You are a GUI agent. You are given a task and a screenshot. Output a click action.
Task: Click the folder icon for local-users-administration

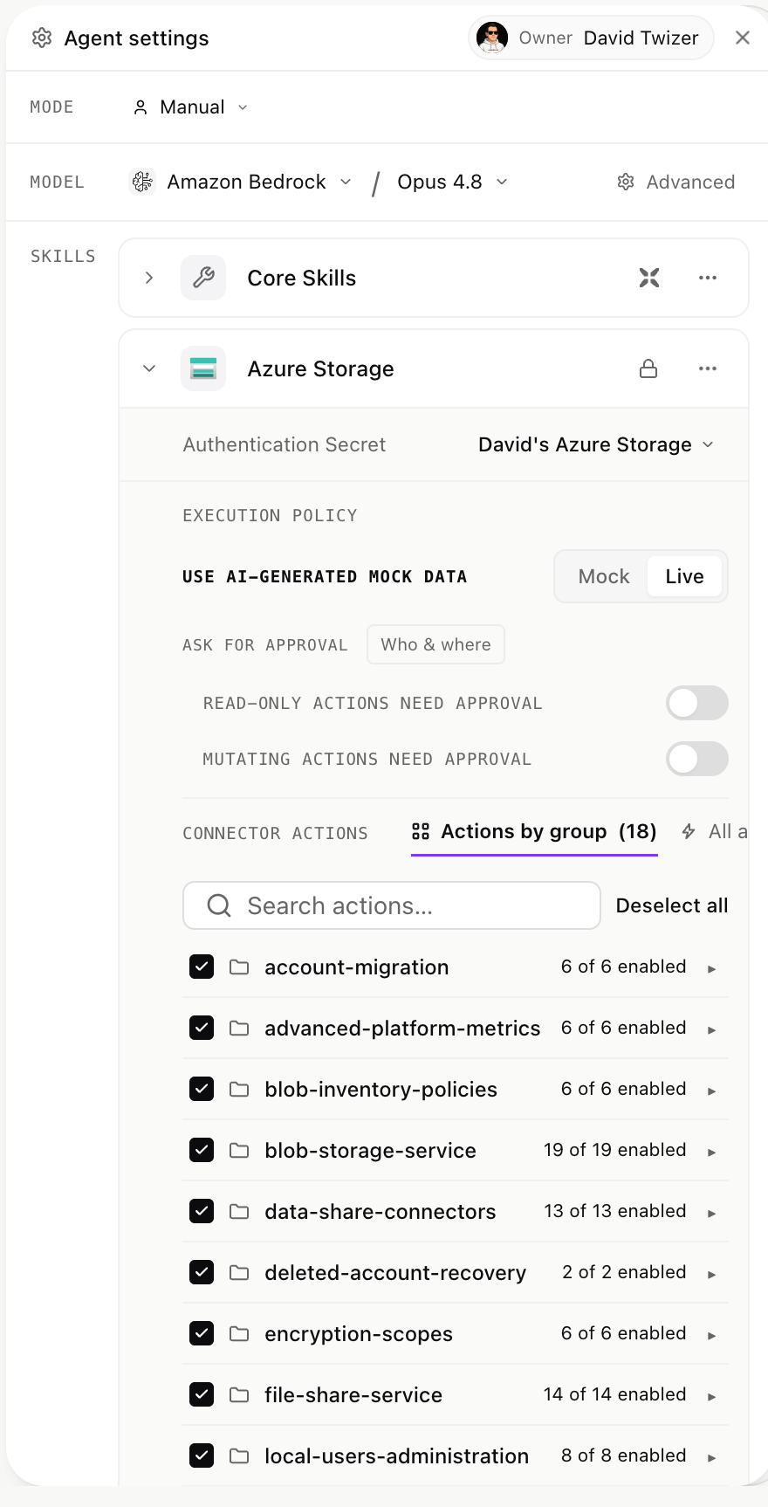[x=239, y=1455]
